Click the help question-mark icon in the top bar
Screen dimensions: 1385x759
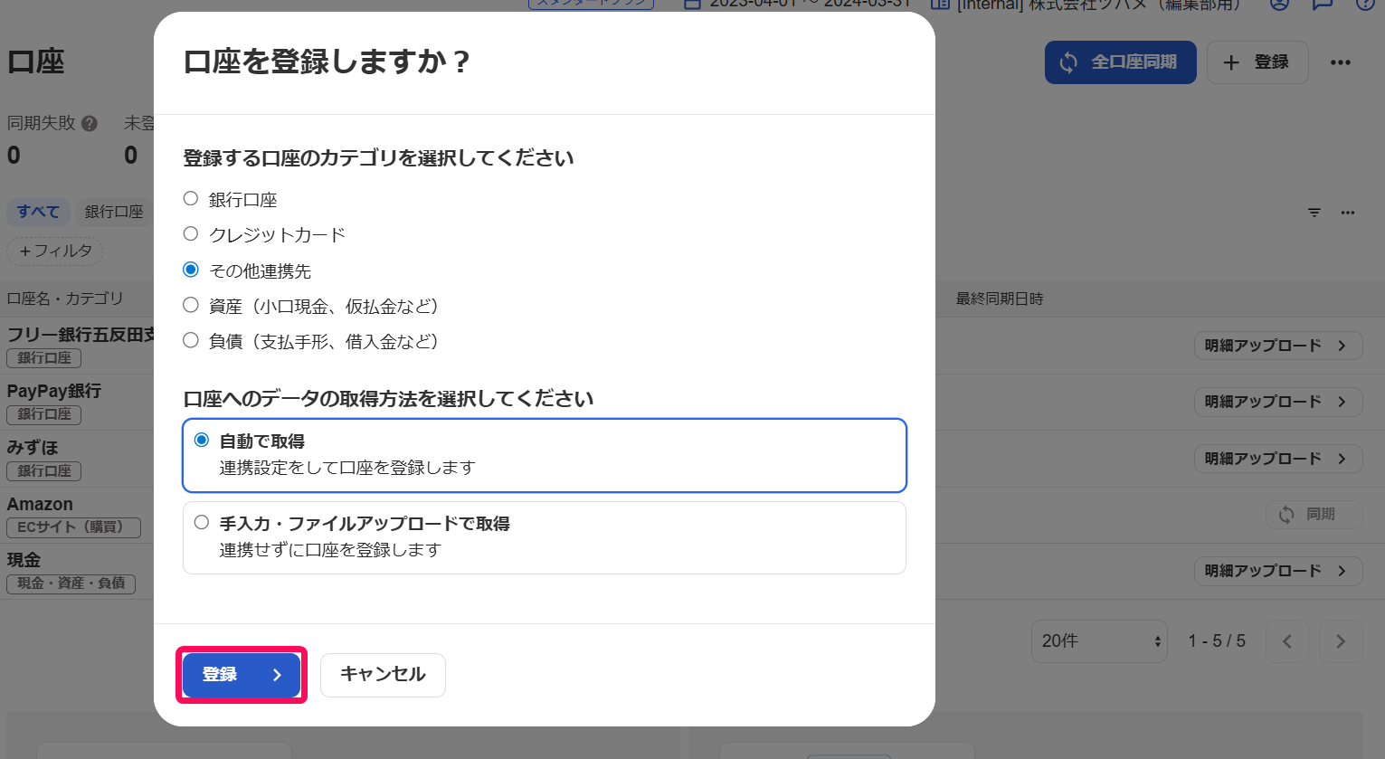(1363, 5)
